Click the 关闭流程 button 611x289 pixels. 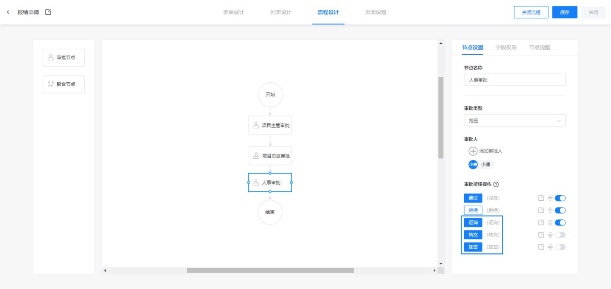click(x=531, y=12)
